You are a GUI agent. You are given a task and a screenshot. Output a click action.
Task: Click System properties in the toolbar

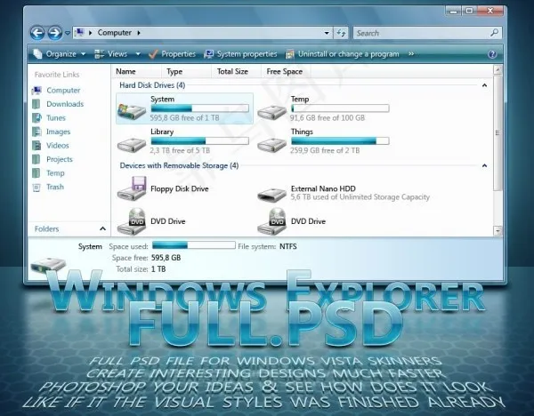[240, 54]
